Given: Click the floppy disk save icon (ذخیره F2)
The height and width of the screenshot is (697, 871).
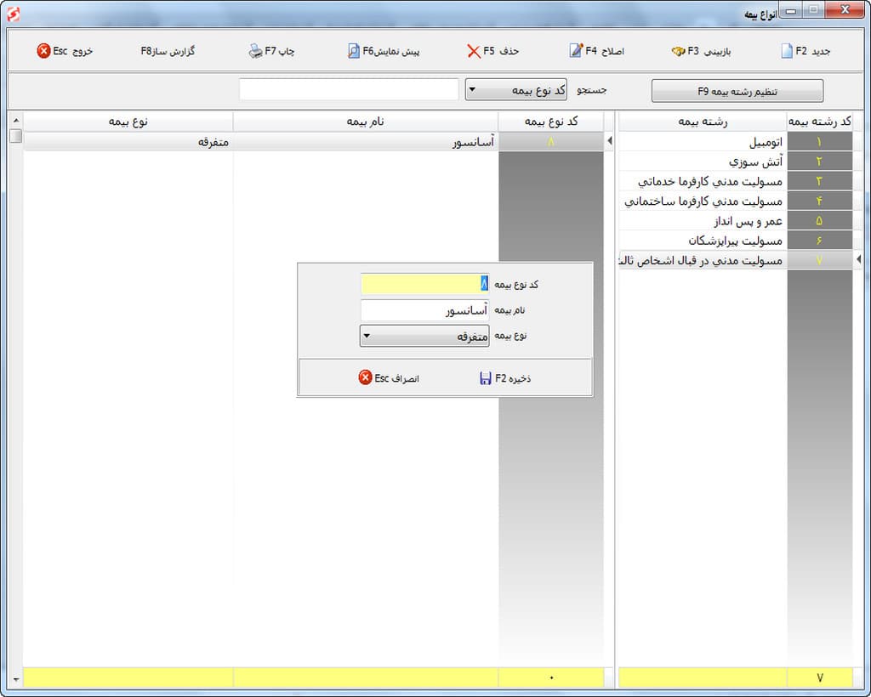Looking at the screenshot, I should point(486,378).
